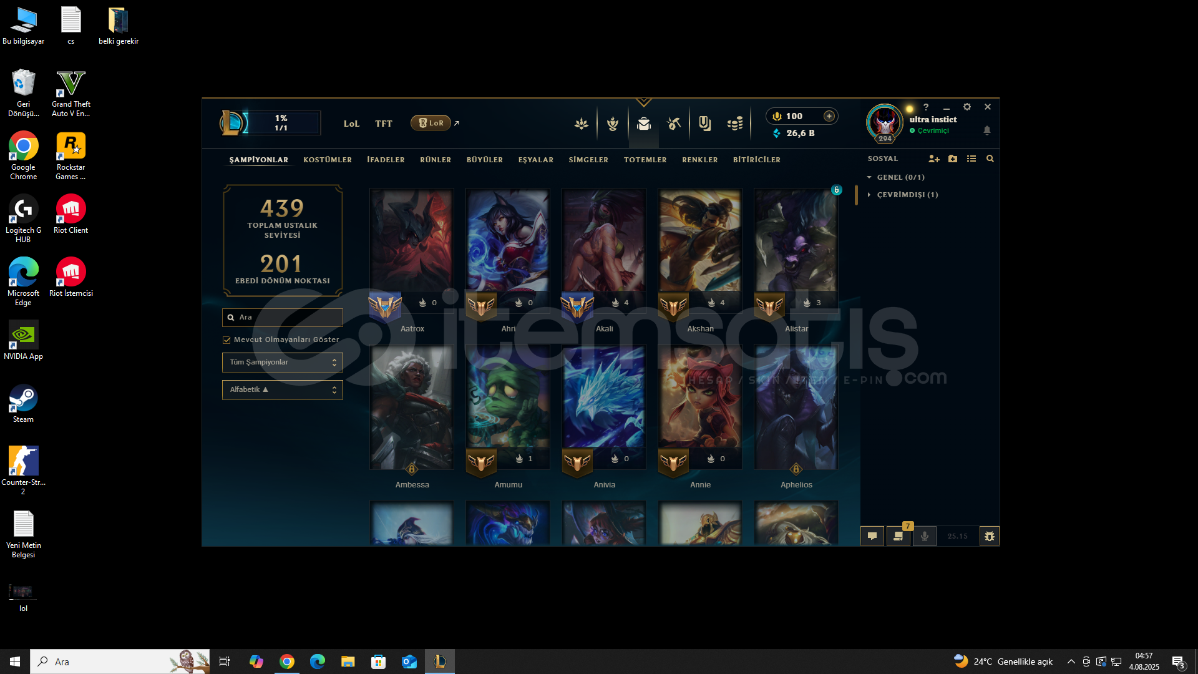This screenshot has width=1198, height=674.
Task: Open the Collection briefcase icon
Action: pos(644,124)
